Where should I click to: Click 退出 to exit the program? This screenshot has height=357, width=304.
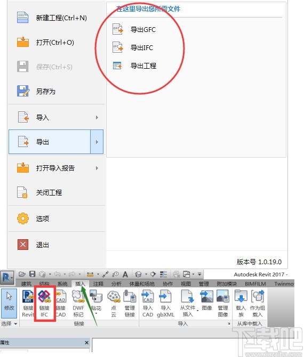[x=57, y=245]
